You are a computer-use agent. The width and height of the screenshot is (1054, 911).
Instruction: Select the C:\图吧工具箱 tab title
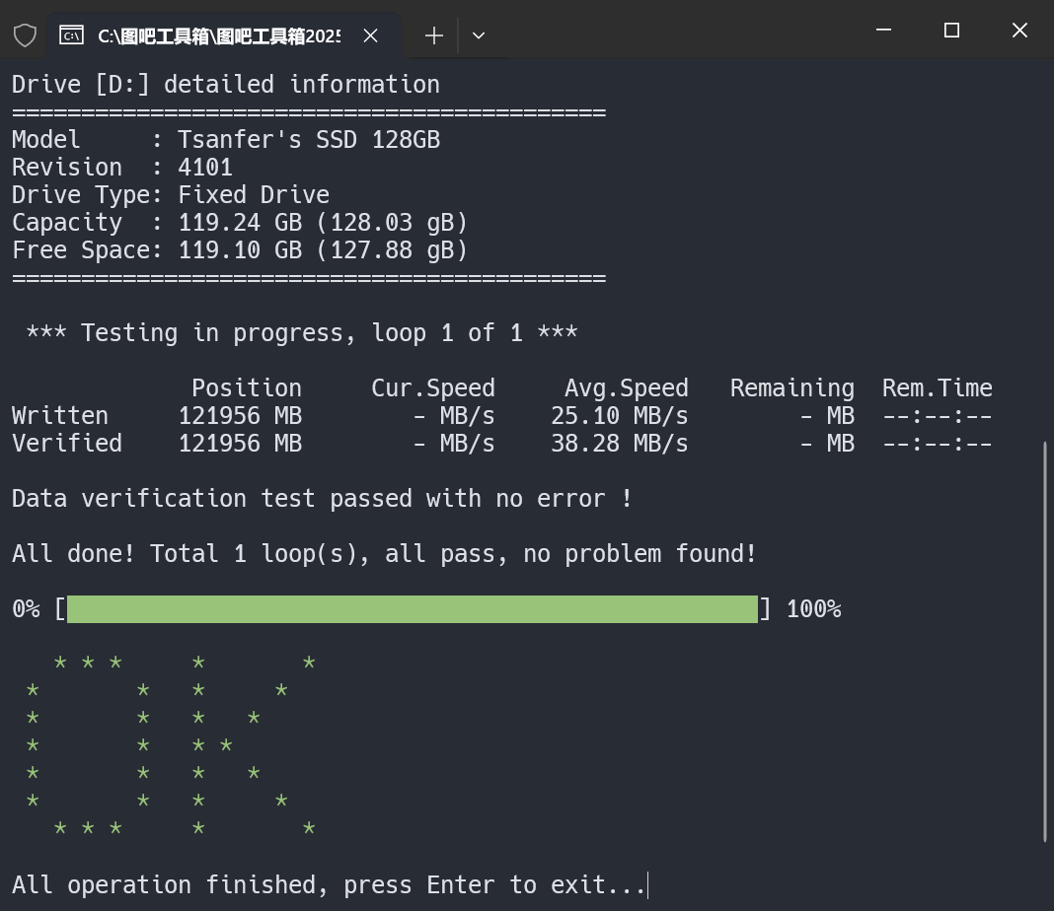[x=218, y=35]
